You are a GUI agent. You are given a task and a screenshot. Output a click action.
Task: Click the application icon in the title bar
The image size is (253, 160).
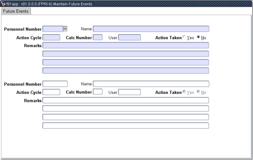pyautogui.click(x=3, y=4)
